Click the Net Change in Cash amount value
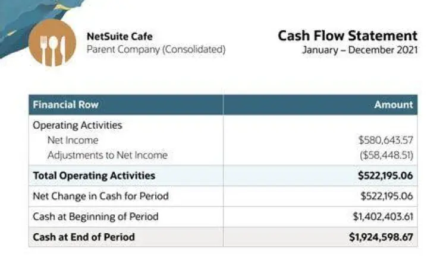Viewport: 446px width, 267px height. [387, 196]
